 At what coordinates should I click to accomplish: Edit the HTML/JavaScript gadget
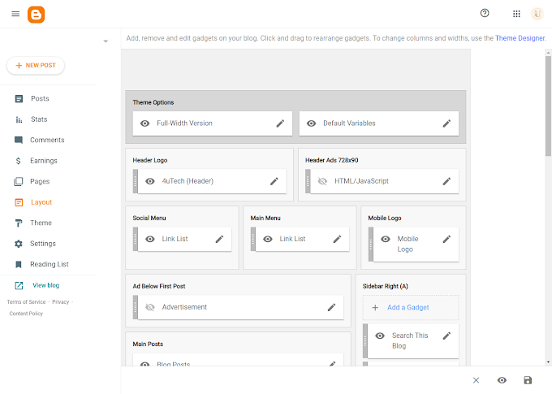click(446, 181)
